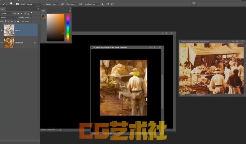Click foreground color swatch in Color panel
This screenshot has height=144, width=246.
[43, 16]
